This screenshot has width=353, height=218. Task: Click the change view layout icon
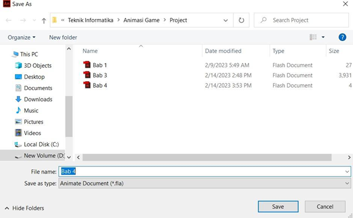313,37
